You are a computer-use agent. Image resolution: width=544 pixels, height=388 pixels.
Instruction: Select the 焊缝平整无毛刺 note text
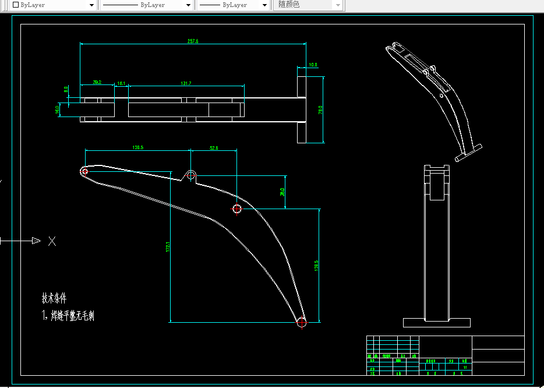tap(72, 315)
